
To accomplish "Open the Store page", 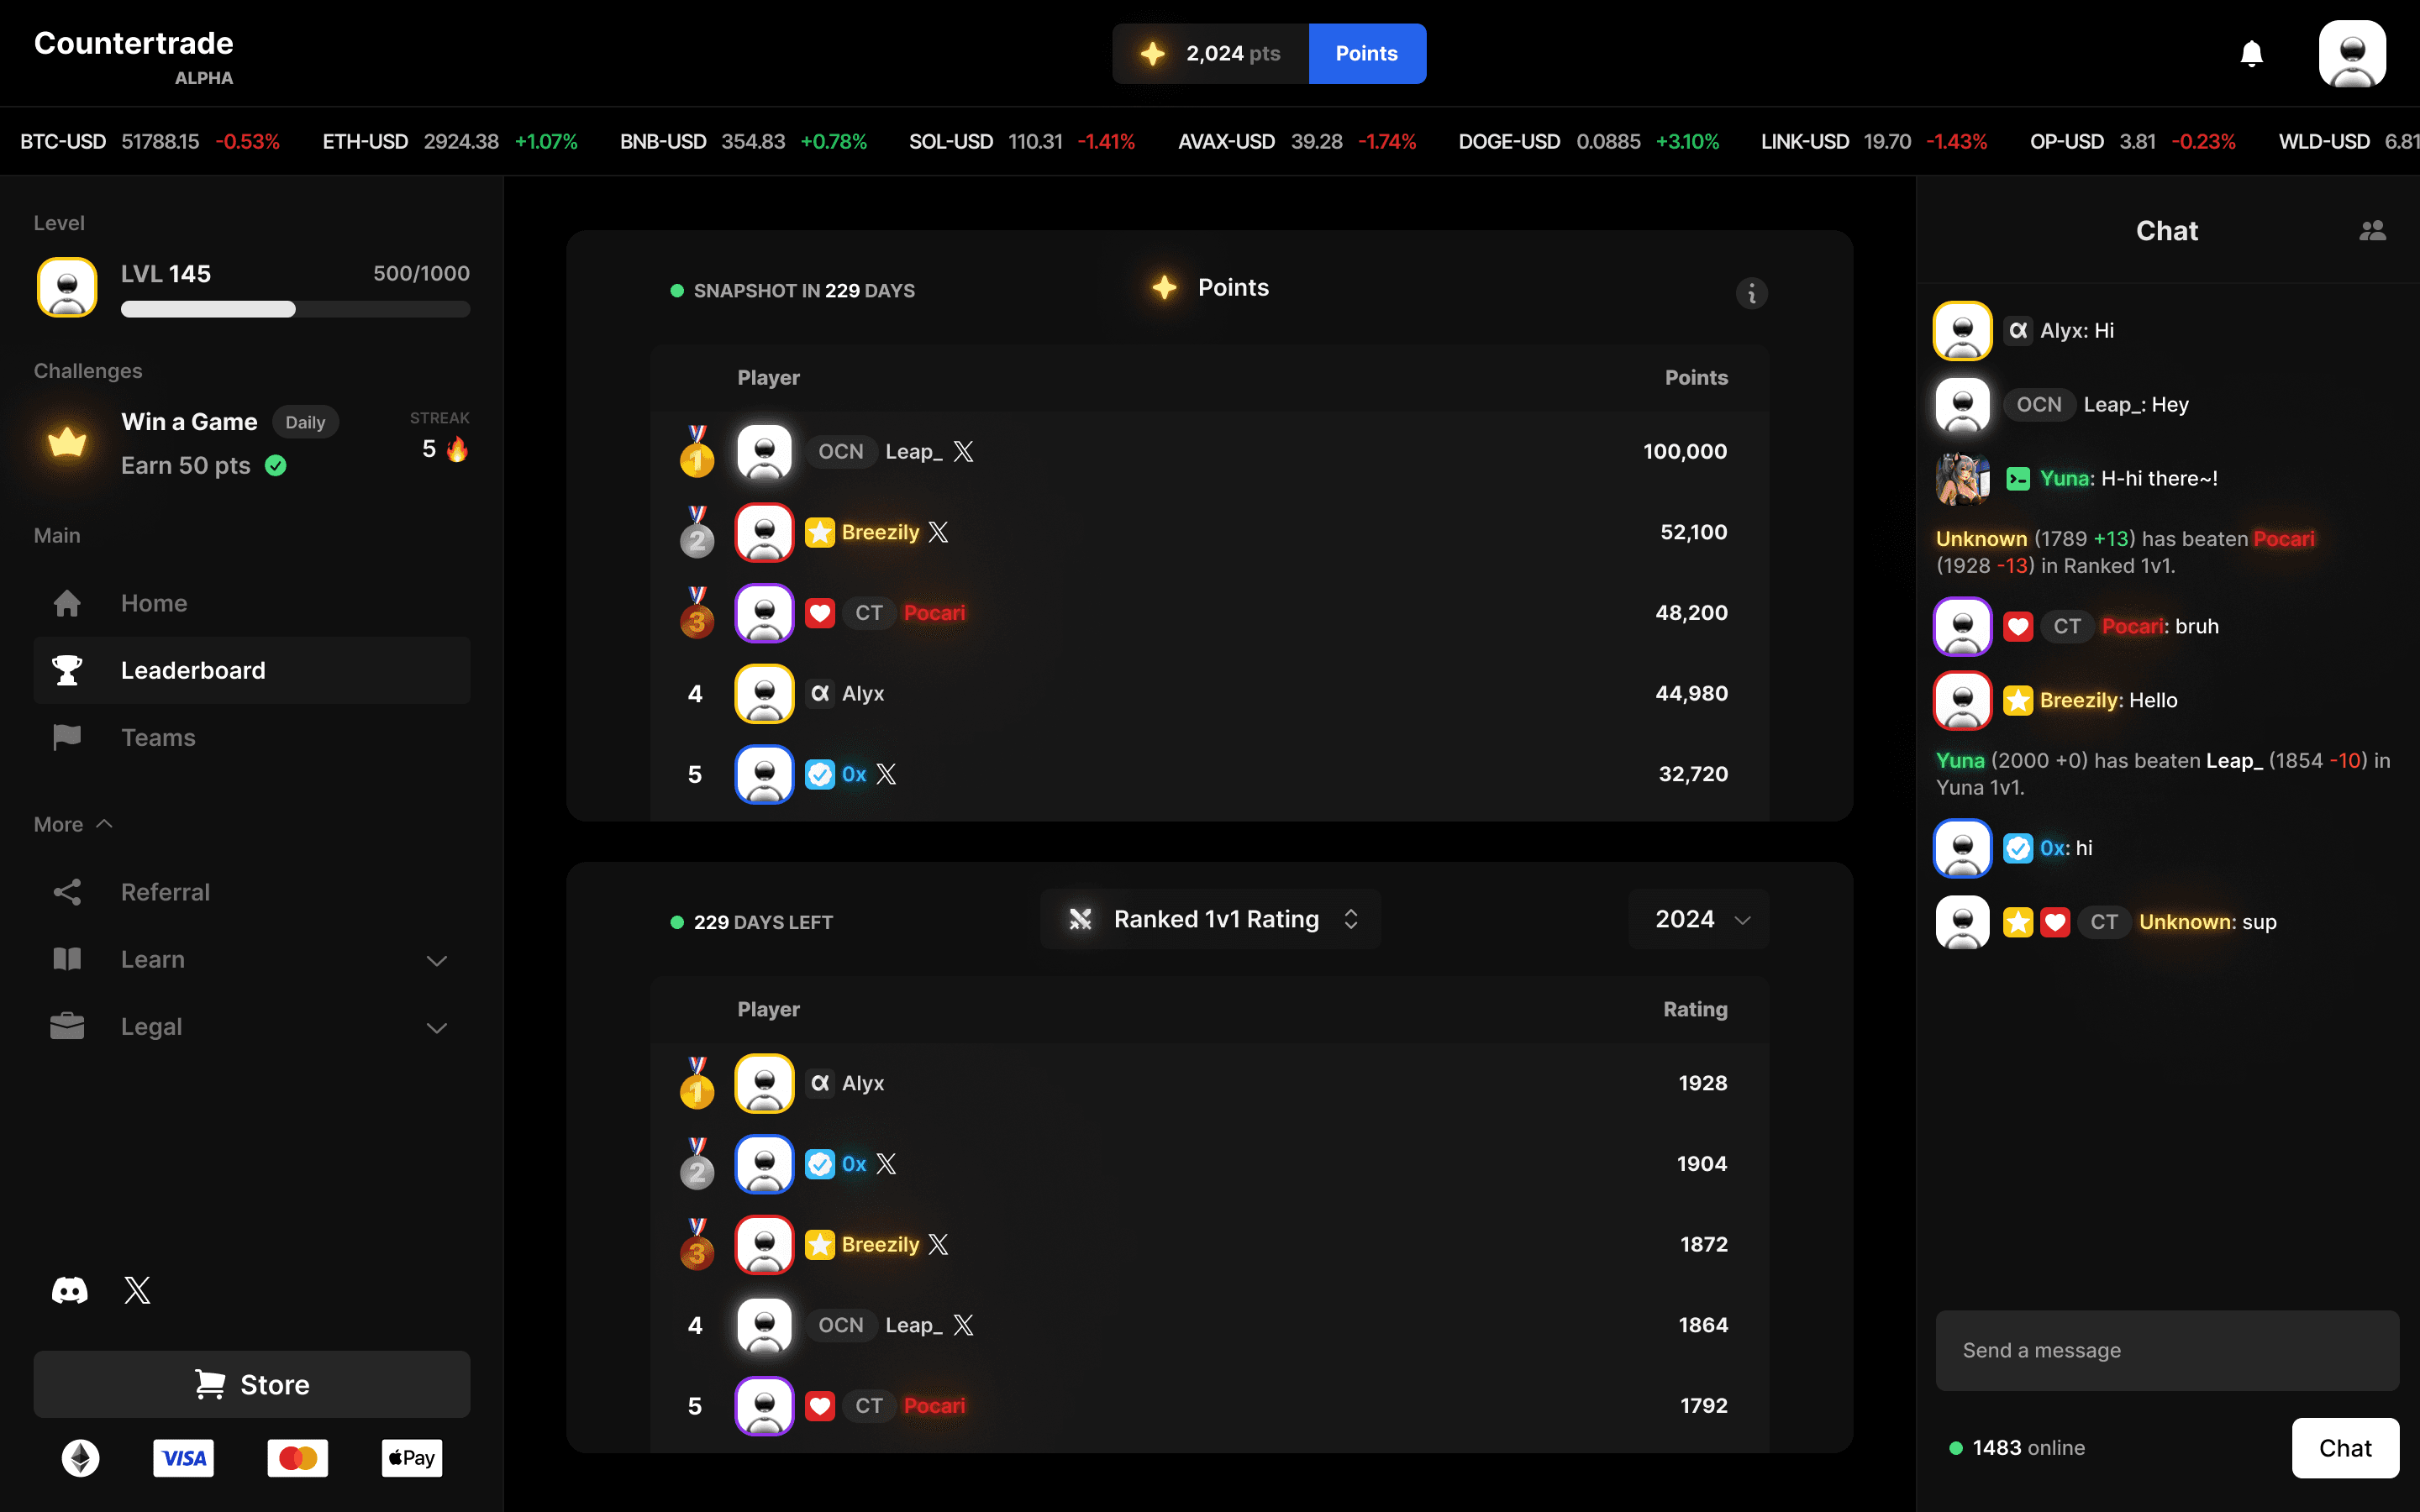I will 251,1385.
